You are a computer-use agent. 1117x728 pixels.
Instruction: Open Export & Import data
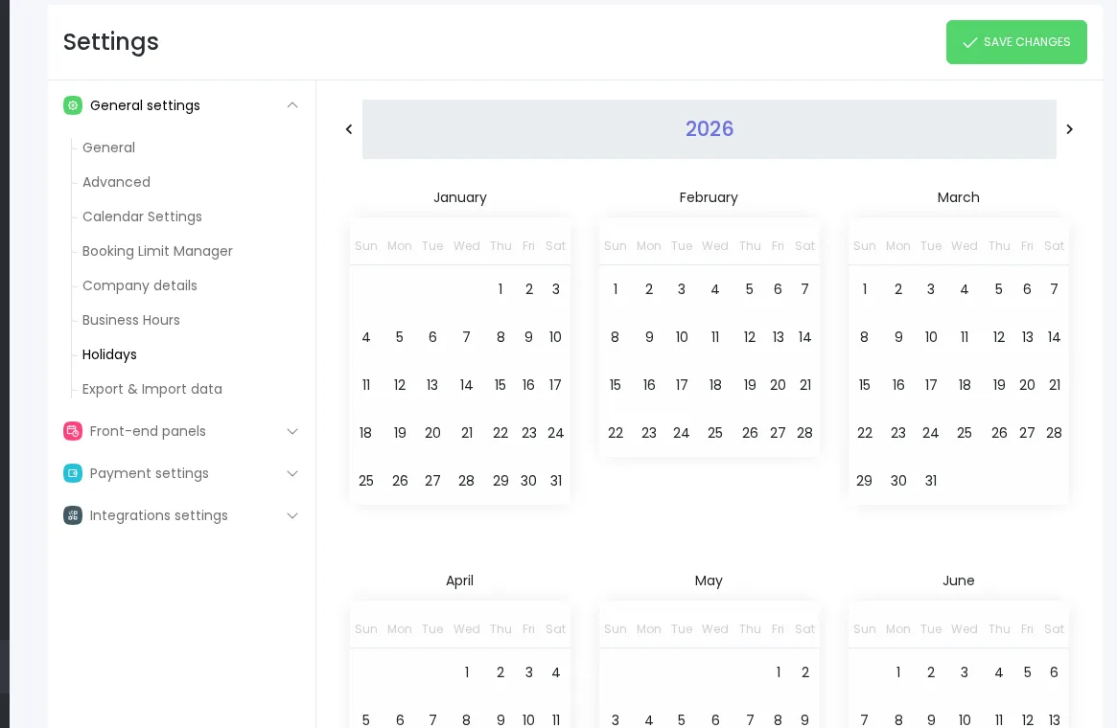point(151,389)
